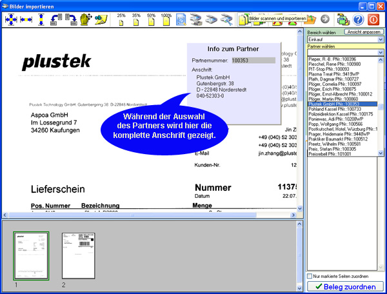Click the red power exit icon
The image size is (387, 294).
click(373, 19)
